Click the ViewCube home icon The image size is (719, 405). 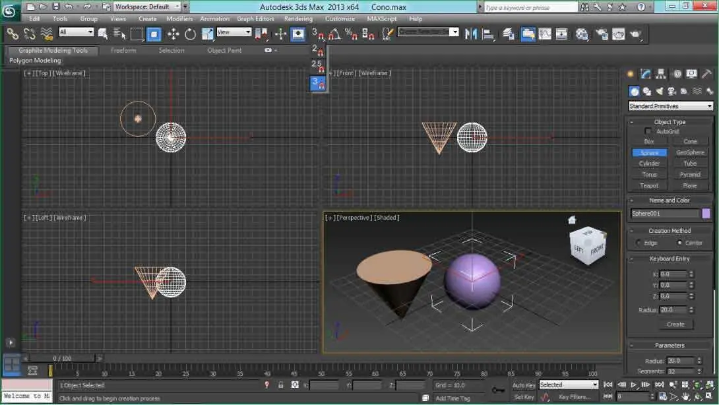coord(572,220)
